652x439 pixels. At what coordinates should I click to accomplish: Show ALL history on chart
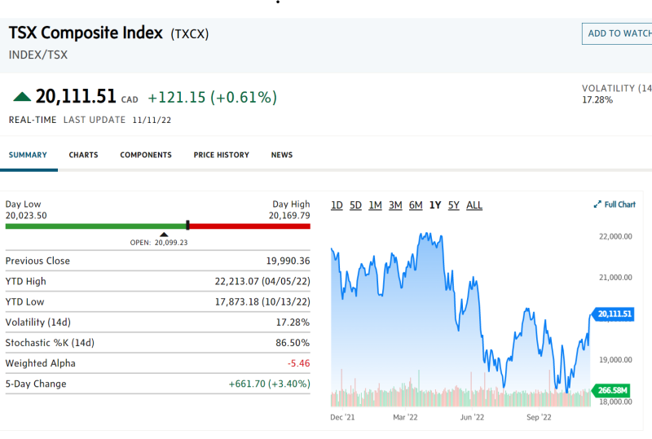pyautogui.click(x=474, y=205)
